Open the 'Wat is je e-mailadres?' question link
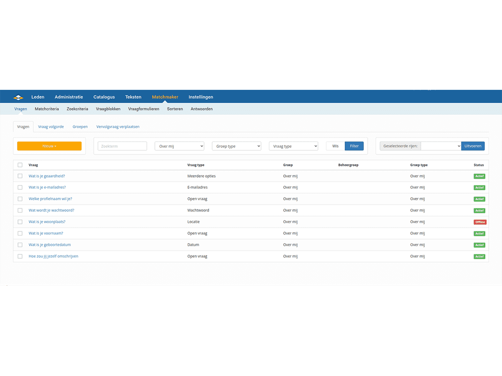The width and height of the screenshot is (502, 376). pos(47,188)
